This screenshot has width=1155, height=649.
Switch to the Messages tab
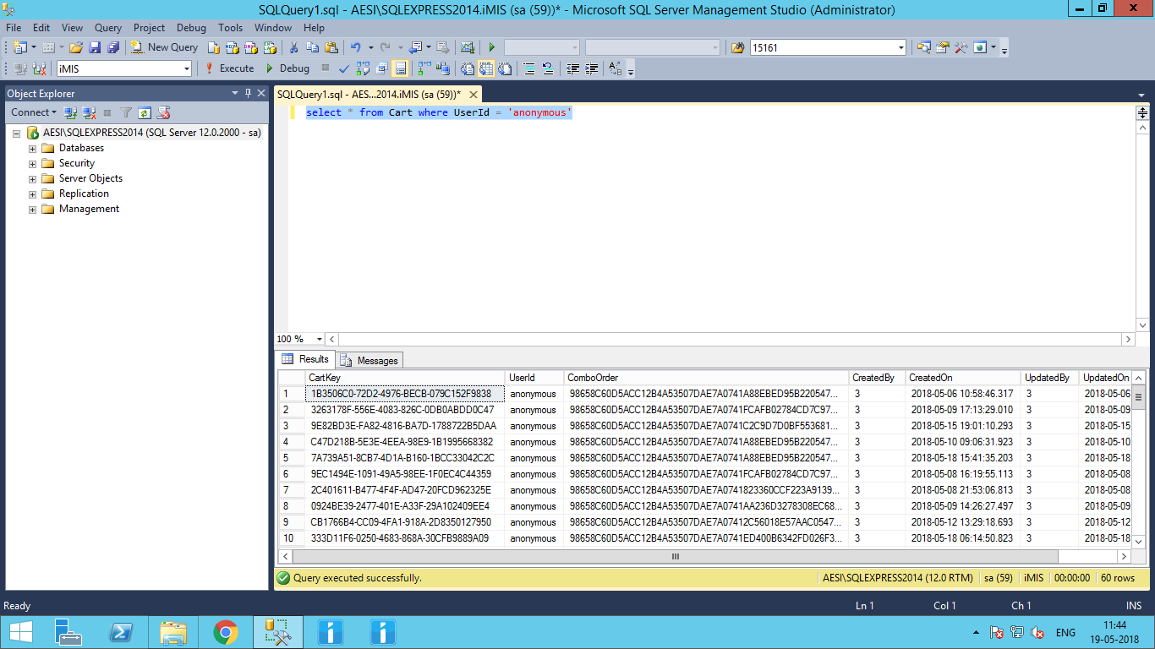[369, 361]
